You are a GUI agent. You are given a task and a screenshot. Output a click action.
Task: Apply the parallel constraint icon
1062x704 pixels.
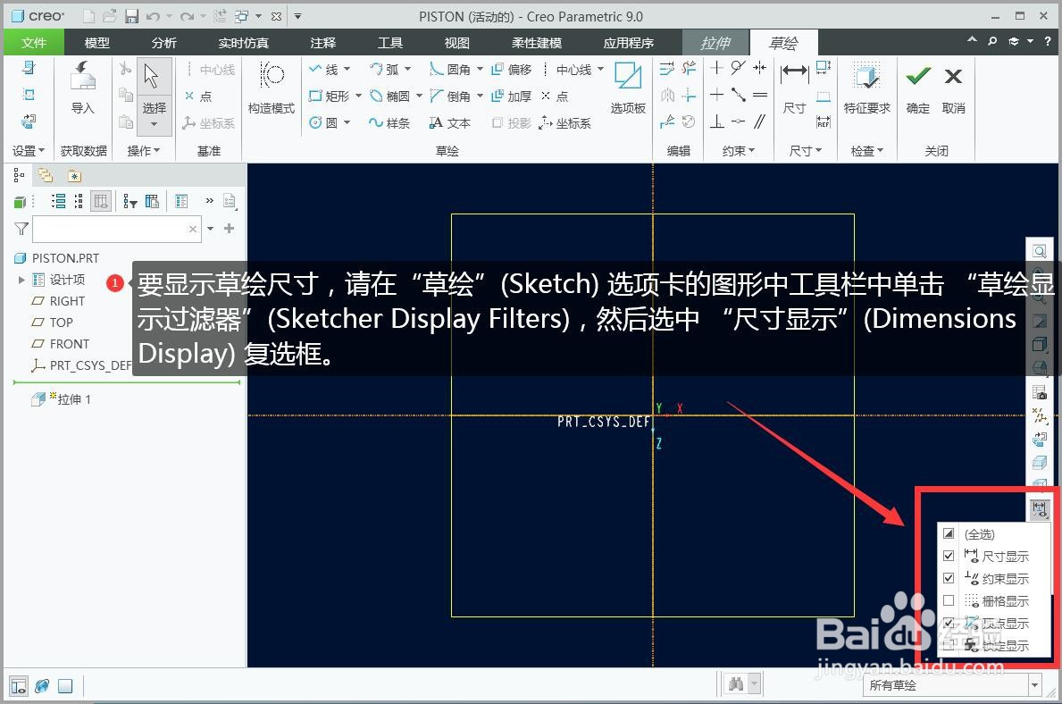(760, 122)
